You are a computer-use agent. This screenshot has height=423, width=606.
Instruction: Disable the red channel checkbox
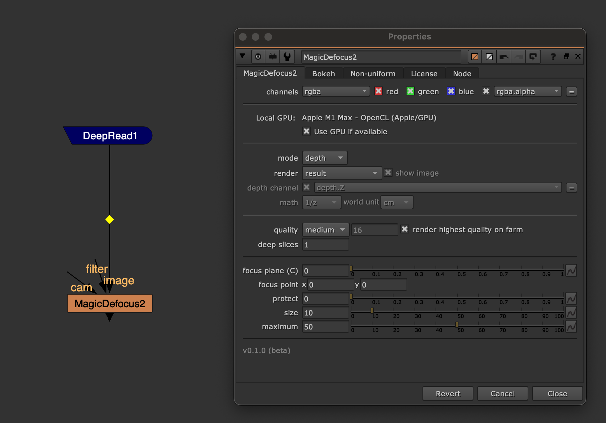click(379, 91)
